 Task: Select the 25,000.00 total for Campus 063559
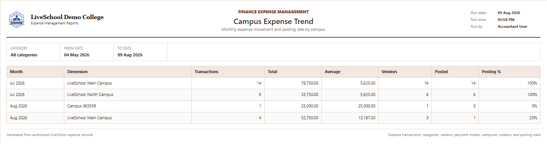point(293,106)
